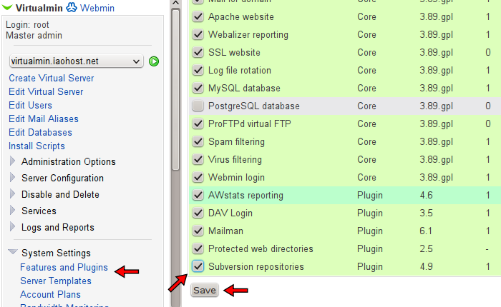Open Edit Users link

[x=30, y=105]
